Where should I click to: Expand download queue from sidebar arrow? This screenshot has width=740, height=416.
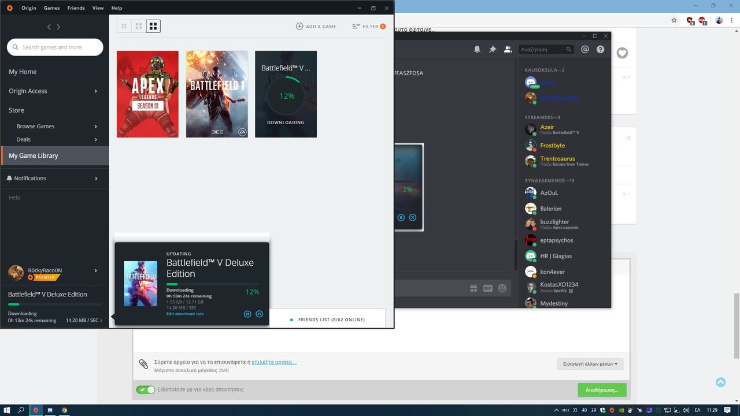coord(101,321)
